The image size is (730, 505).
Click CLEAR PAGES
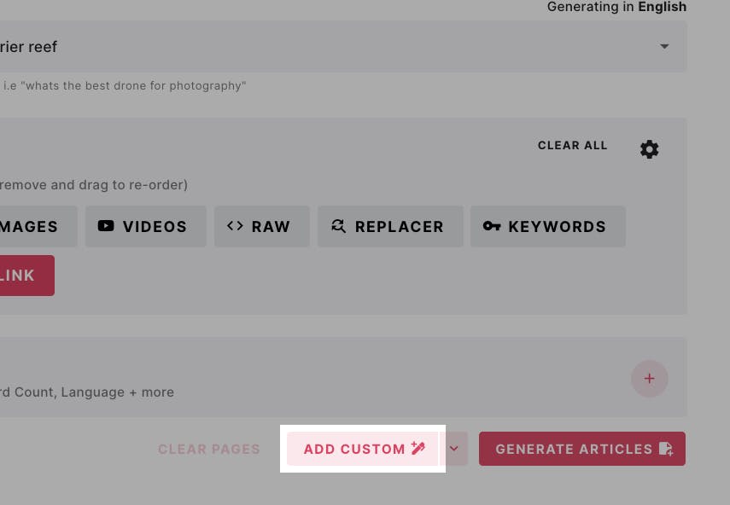click(x=208, y=450)
